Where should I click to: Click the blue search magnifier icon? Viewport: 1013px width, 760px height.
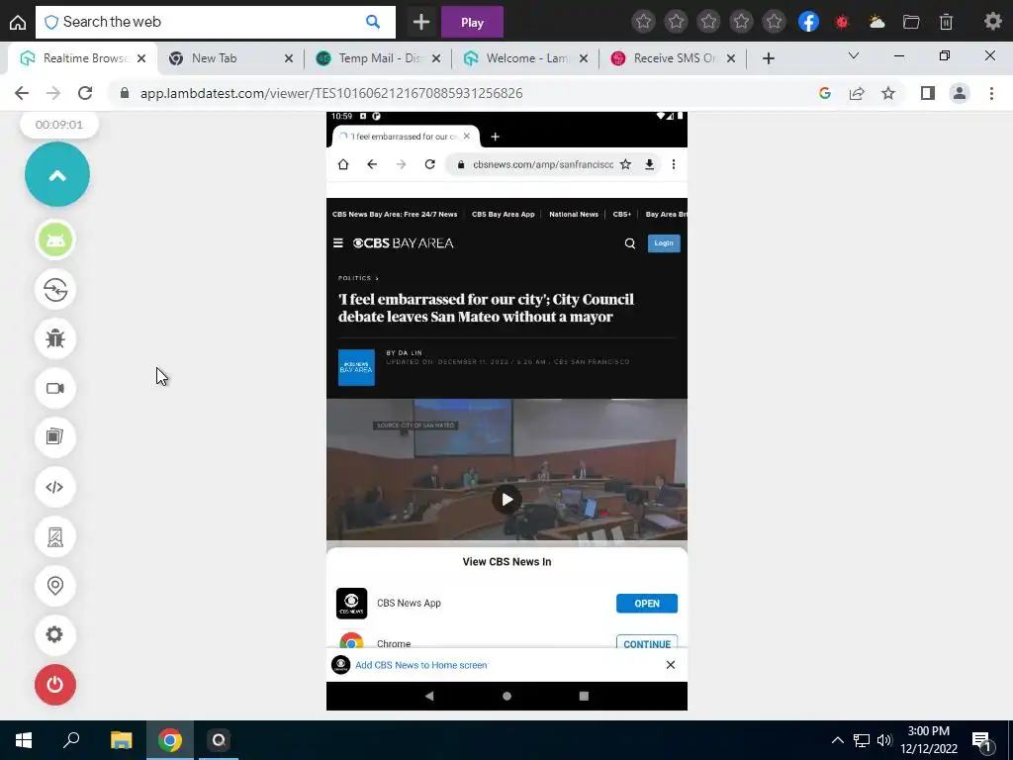(373, 22)
